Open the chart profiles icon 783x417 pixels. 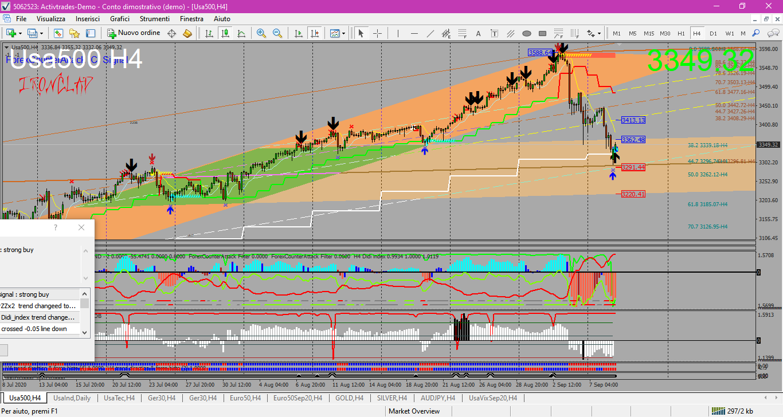[32, 33]
